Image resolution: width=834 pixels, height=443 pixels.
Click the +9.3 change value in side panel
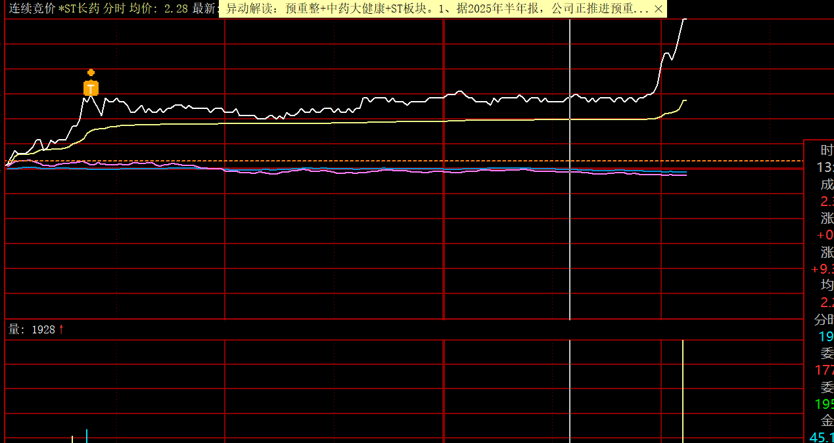[822, 269]
